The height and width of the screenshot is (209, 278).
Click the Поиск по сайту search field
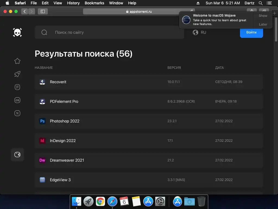click(109, 32)
